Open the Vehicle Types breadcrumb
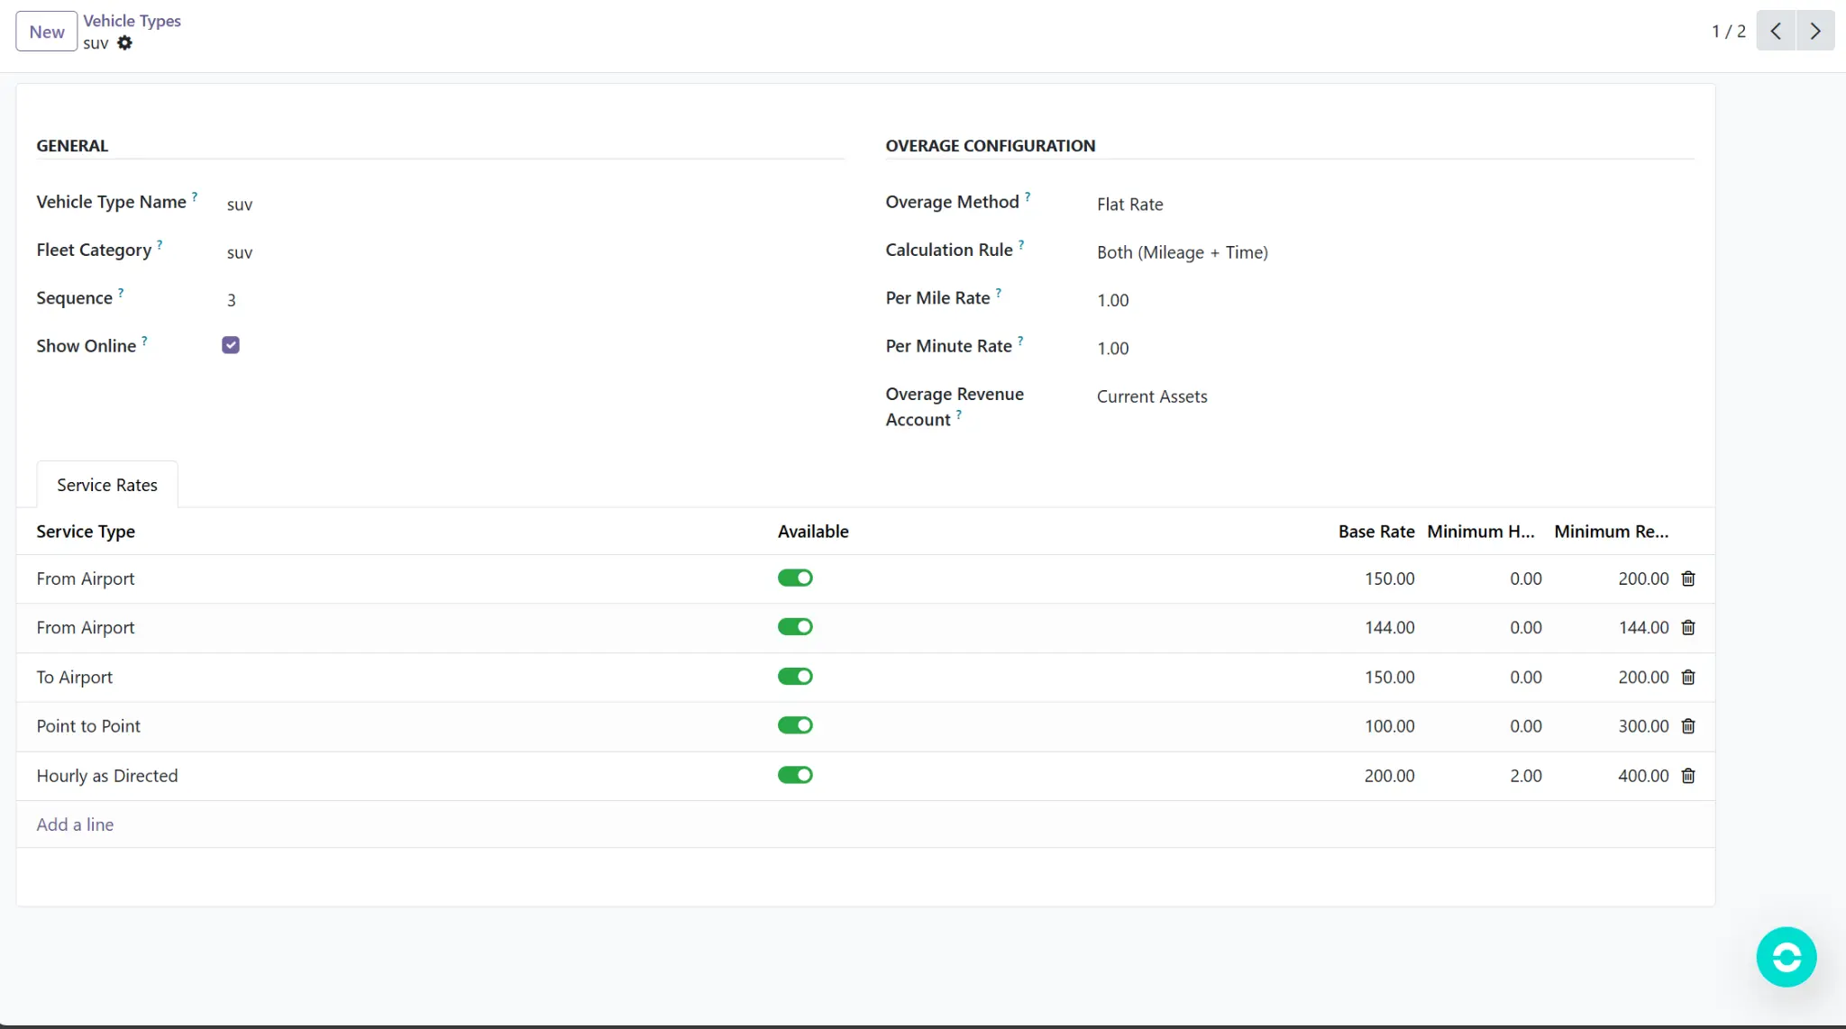This screenshot has width=1846, height=1029. click(x=133, y=20)
